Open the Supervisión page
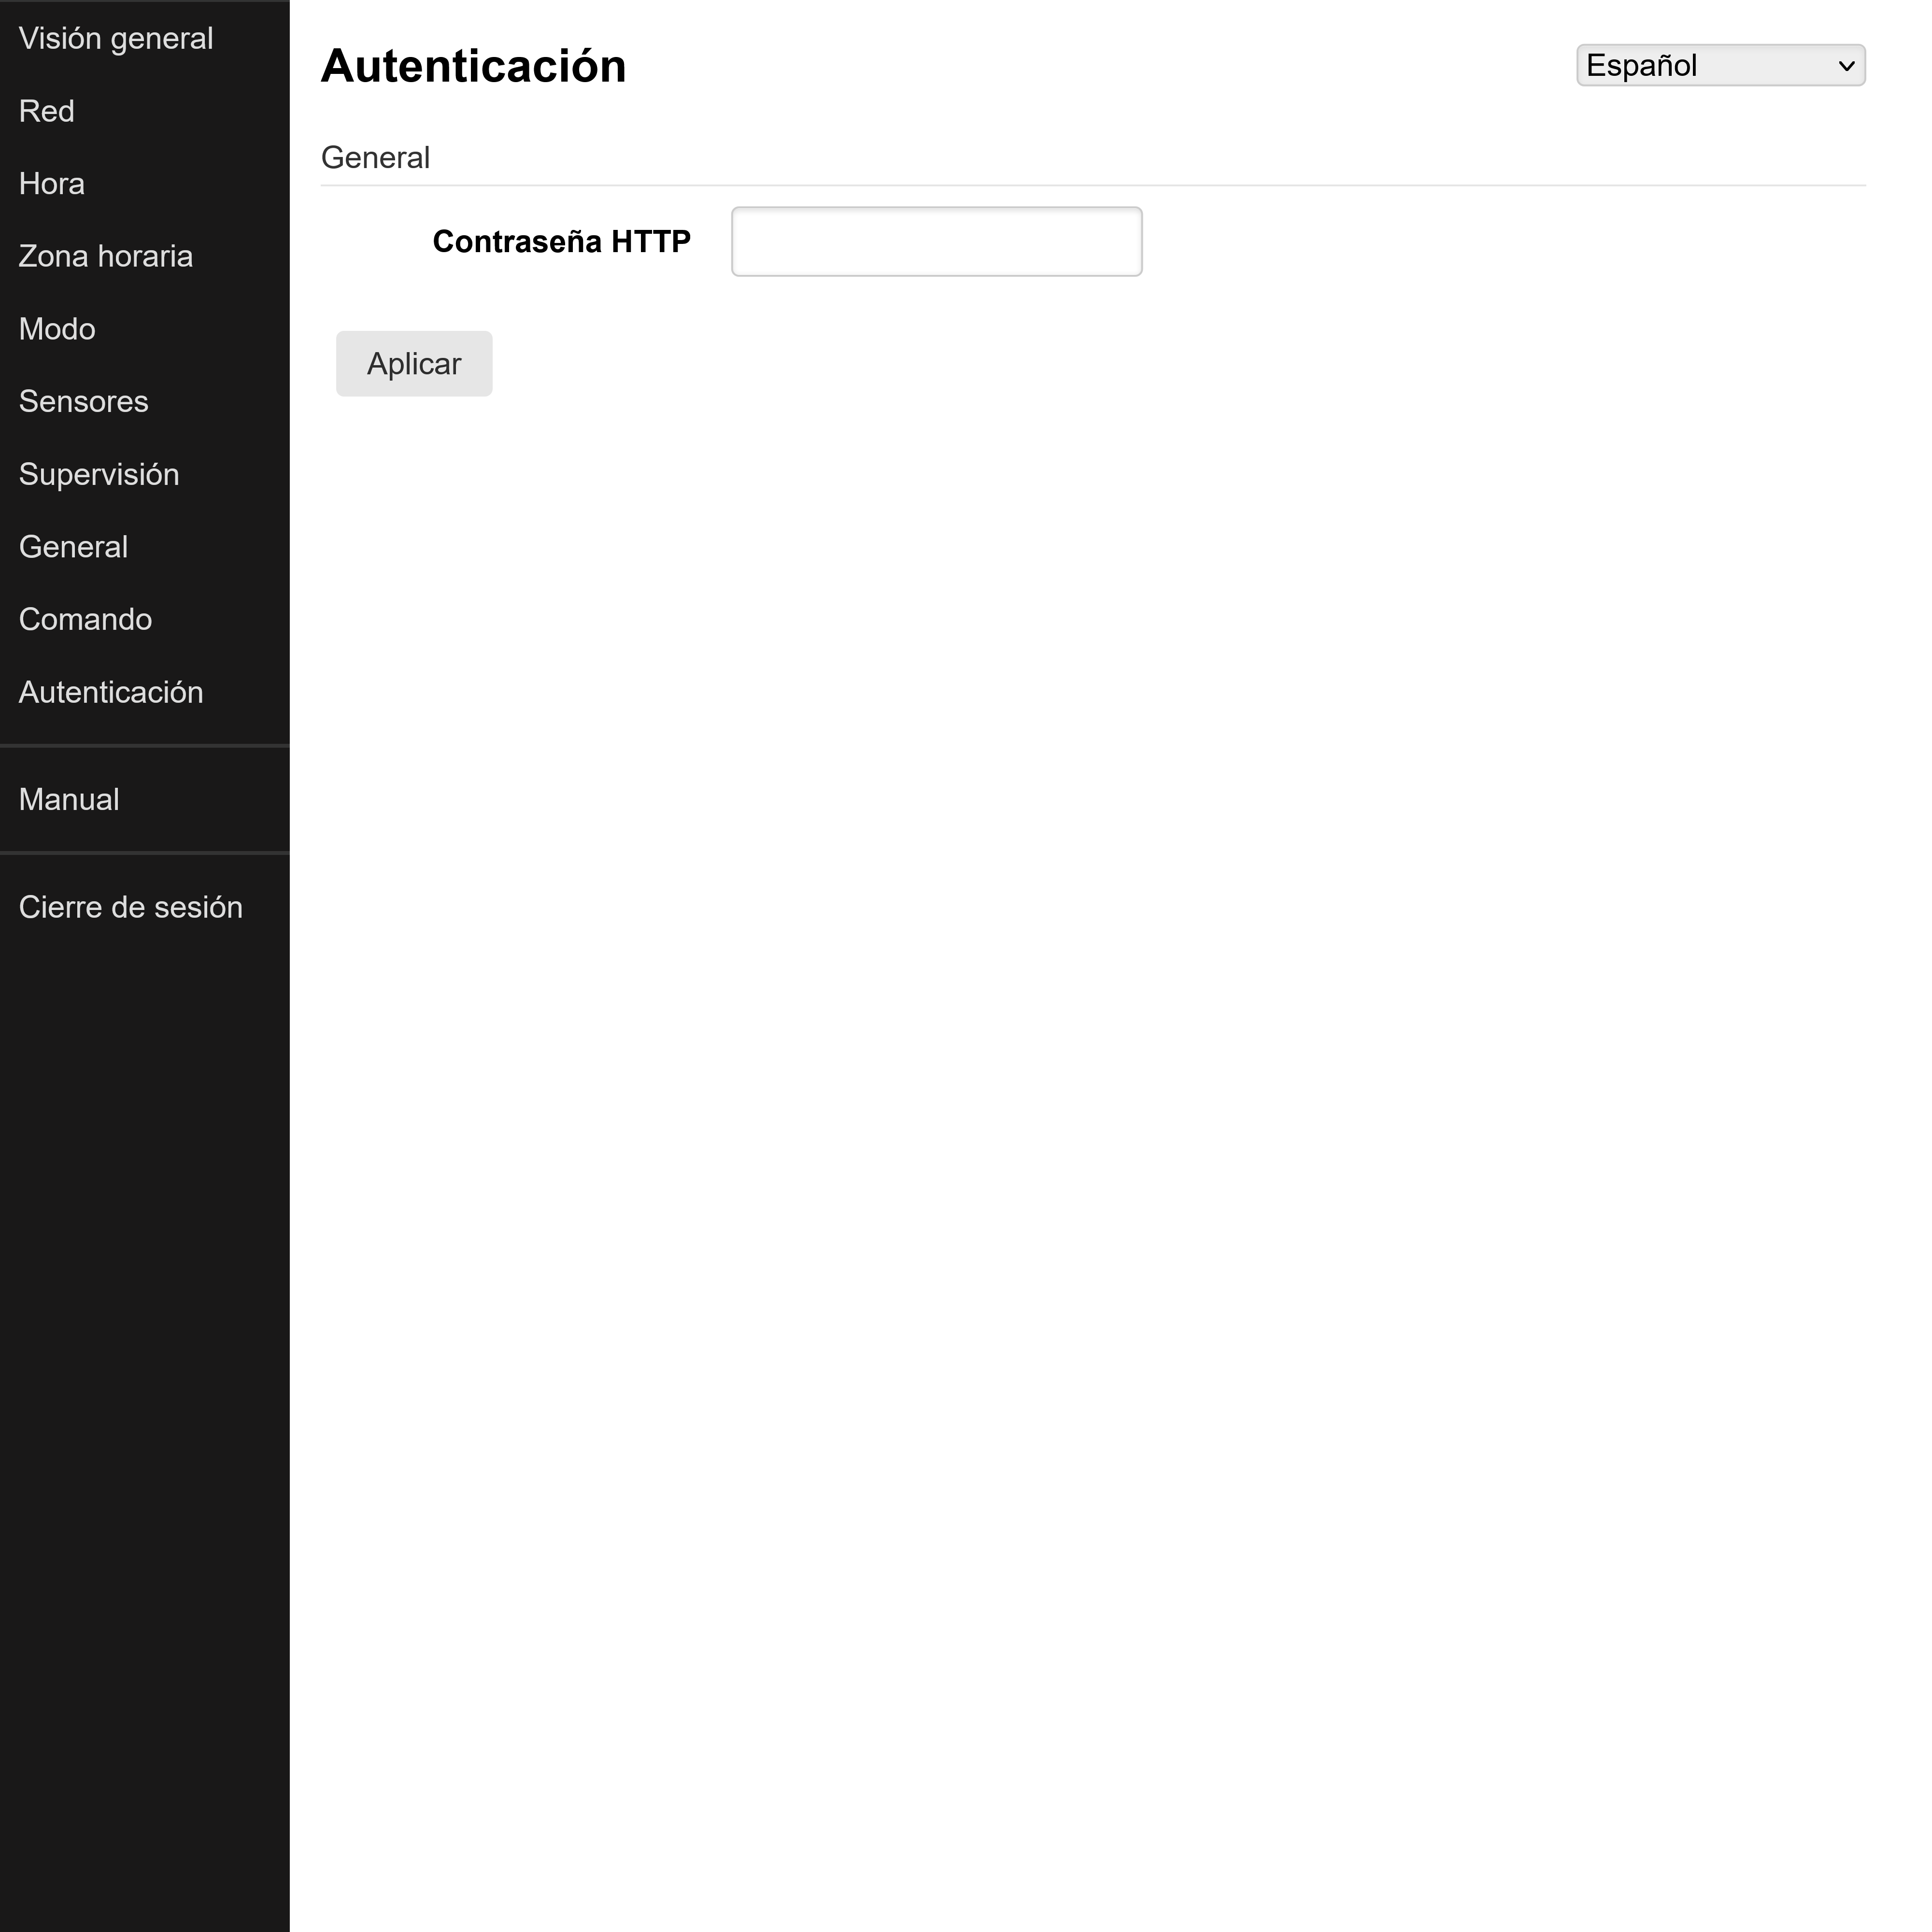The height and width of the screenshot is (1932, 1932). [x=99, y=474]
